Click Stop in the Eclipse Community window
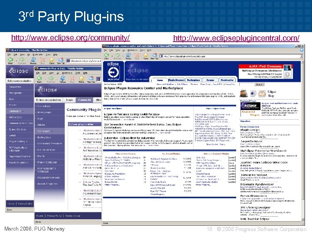 click(42, 60)
